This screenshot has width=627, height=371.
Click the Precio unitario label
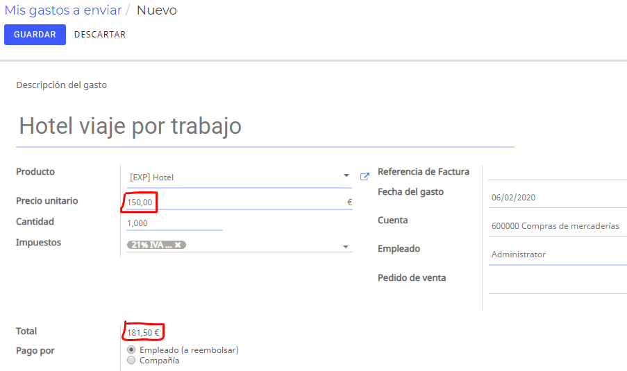point(47,201)
